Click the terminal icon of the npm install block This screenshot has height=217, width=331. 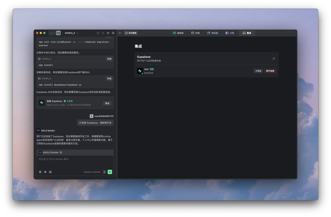(39, 59)
